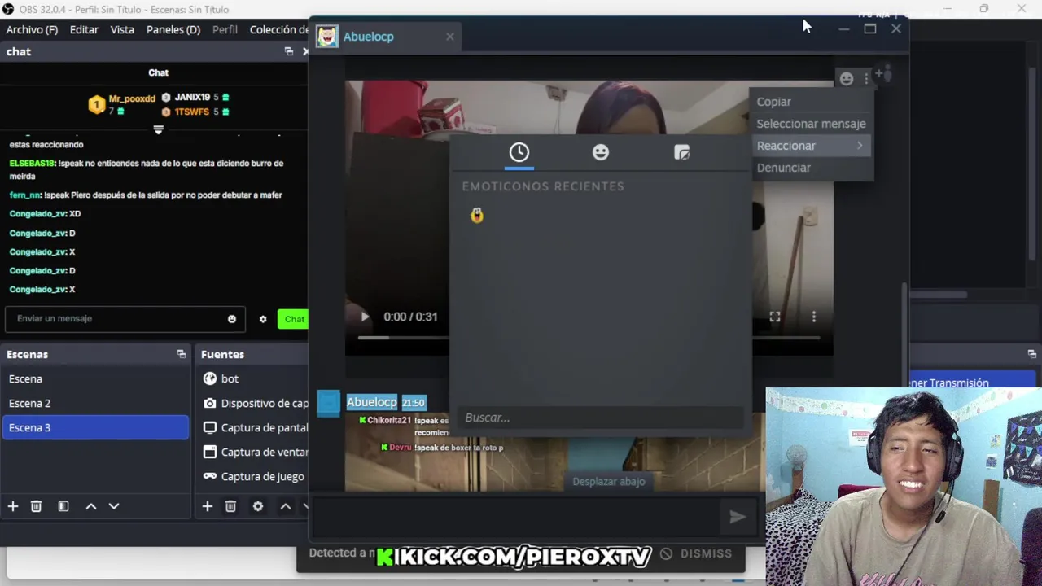Screen dimensions: 1042x586
Task: Focus the Steam chat message box
Action: point(517,517)
